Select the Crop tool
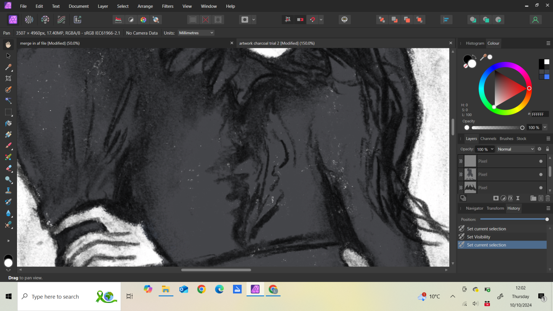The width and height of the screenshot is (553, 311). pyautogui.click(x=8, y=78)
